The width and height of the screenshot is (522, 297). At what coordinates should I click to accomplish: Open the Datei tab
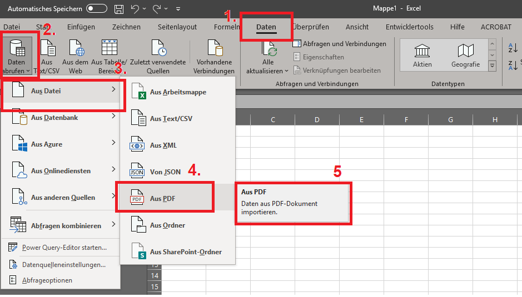(12, 27)
